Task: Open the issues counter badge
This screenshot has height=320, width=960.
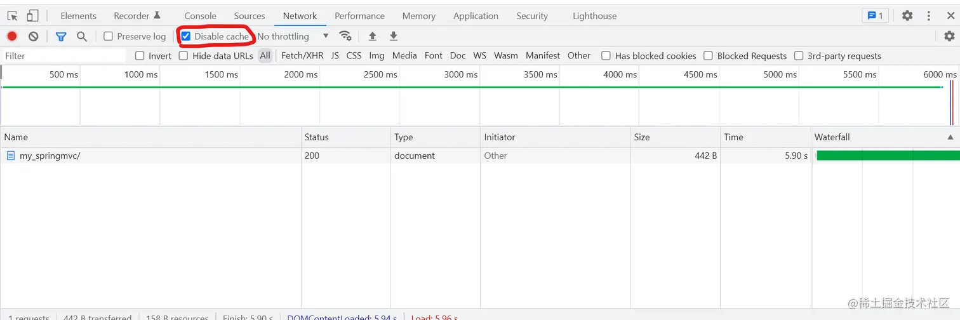Action: [x=875, y=16]
